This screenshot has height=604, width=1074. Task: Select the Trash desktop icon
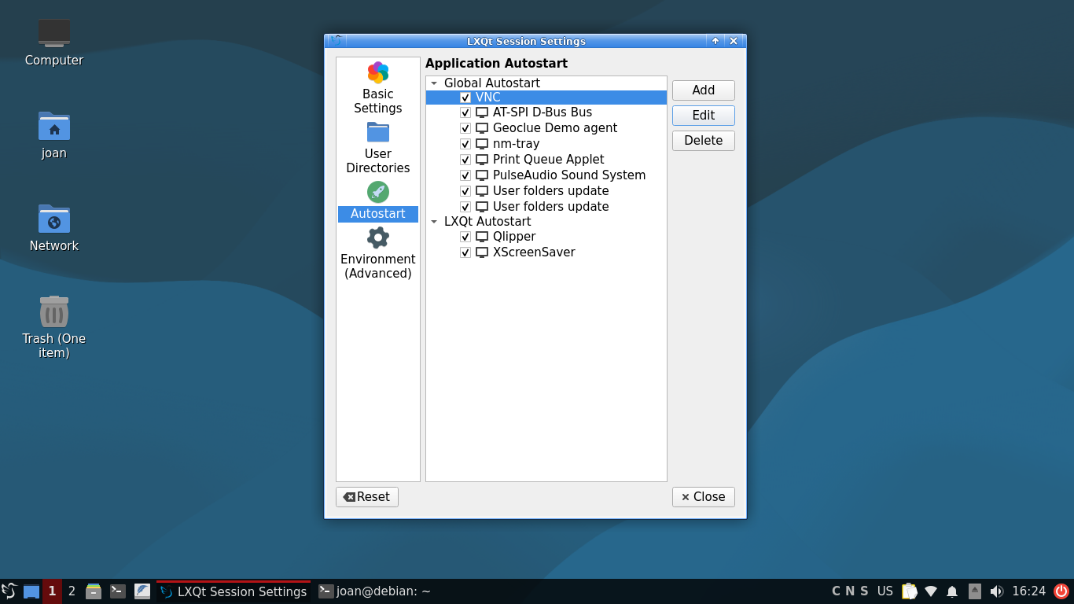(54, 327)
